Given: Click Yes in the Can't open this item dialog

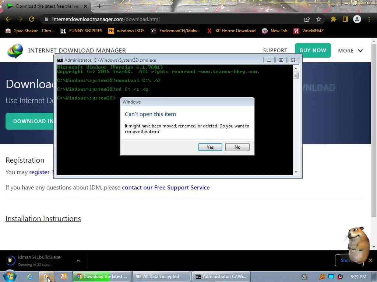Looking at the screenshot, I should click(210, 147).
